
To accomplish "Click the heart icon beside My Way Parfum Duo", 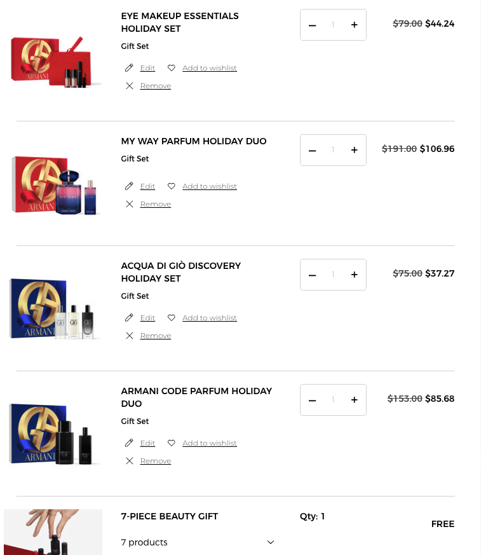I will pyautogui.click(x=172, y=186).
